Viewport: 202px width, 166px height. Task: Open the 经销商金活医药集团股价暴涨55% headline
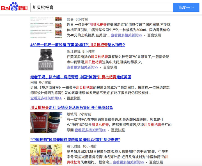click(72, 107)
